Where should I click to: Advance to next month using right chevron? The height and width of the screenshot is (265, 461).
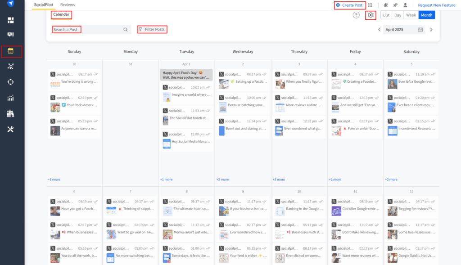pyautogui.click(x=431, y=29)
